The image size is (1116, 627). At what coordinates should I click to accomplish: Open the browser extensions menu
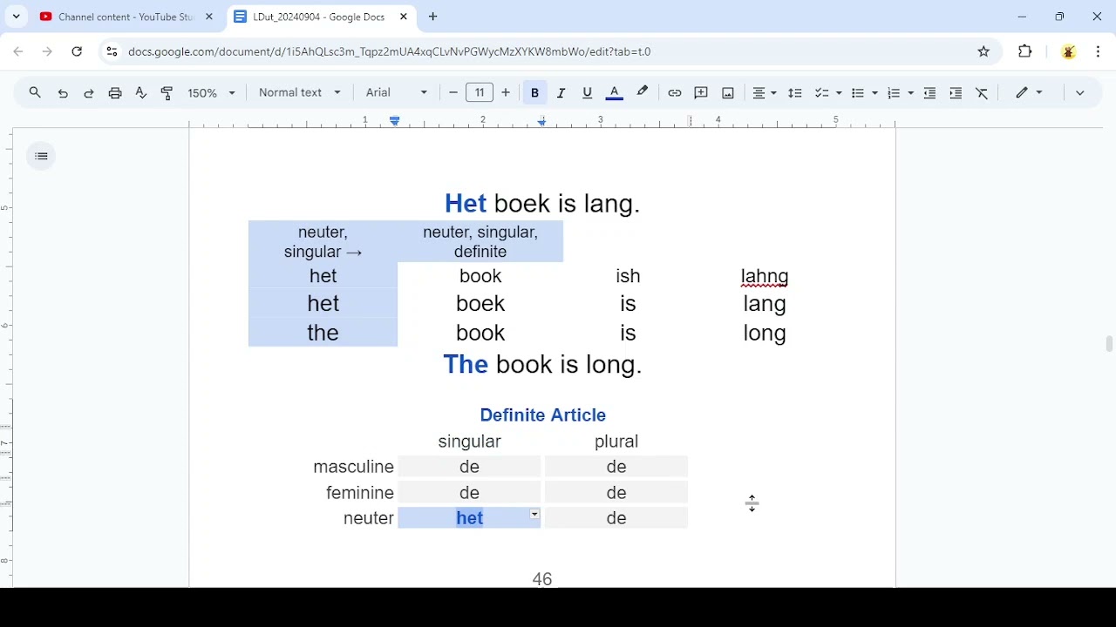pyautogui.click(x=1025, y=51)
